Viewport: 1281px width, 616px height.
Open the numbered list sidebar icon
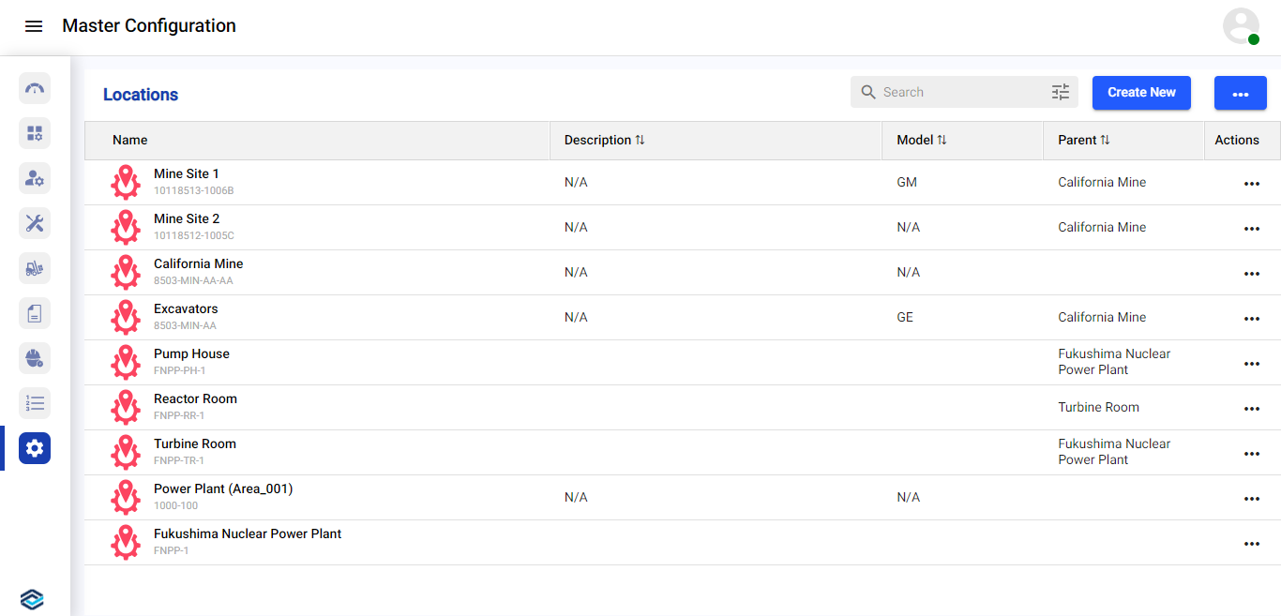coord(35,403)
